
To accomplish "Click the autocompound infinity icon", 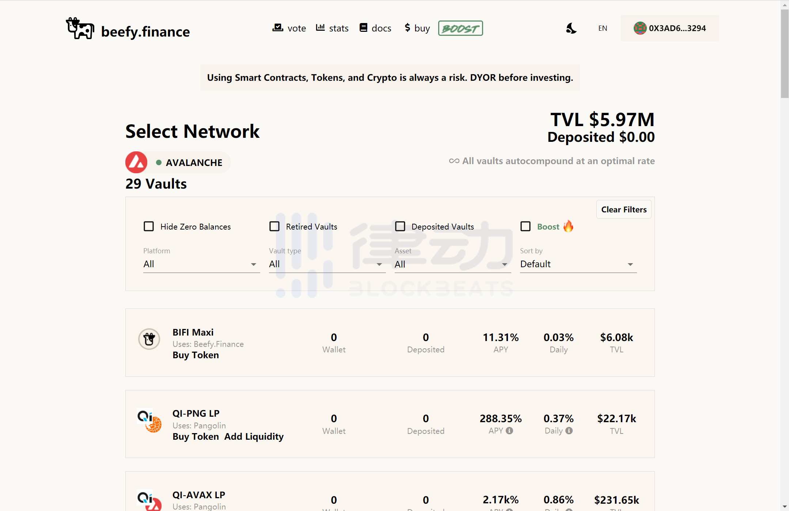I will click(x=454, y=161).
